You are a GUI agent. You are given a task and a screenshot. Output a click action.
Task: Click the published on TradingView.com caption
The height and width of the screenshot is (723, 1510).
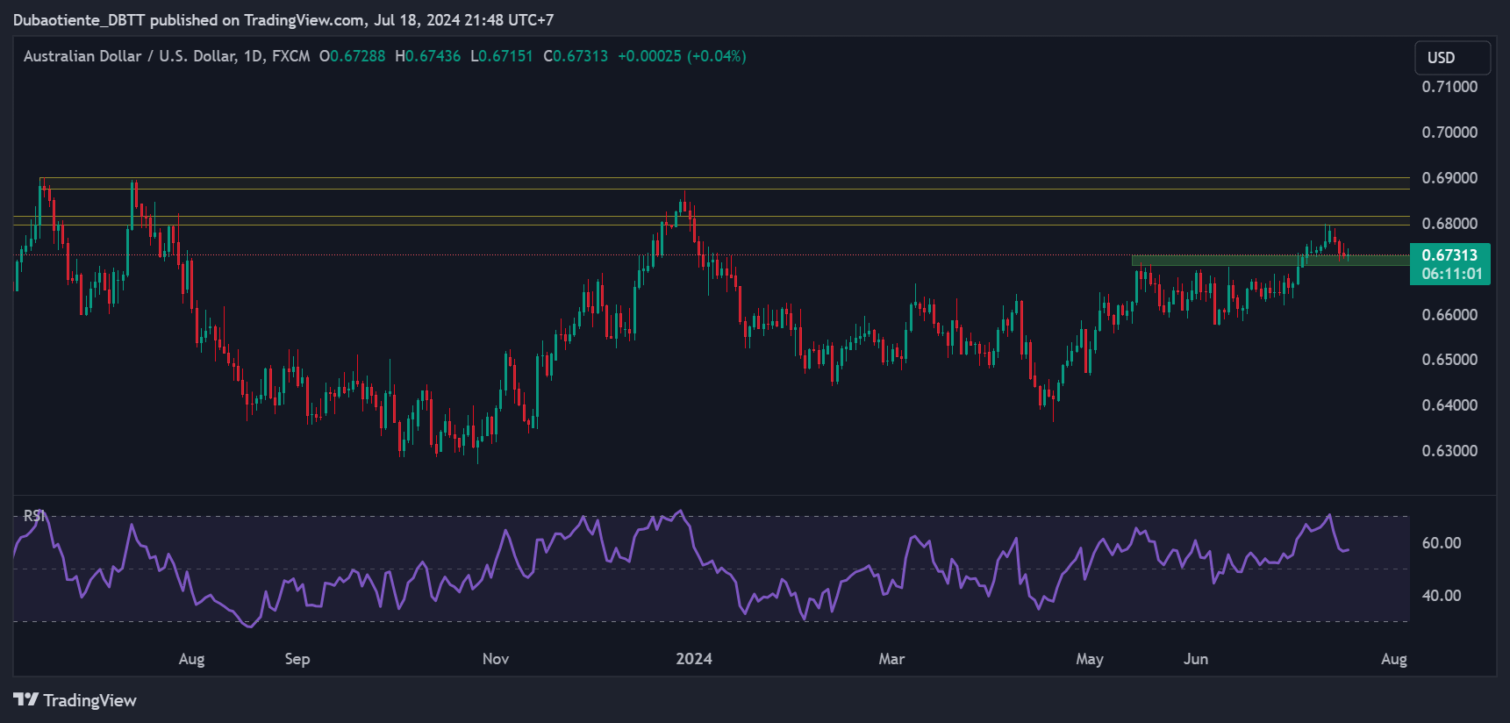[x=283, y=19]
